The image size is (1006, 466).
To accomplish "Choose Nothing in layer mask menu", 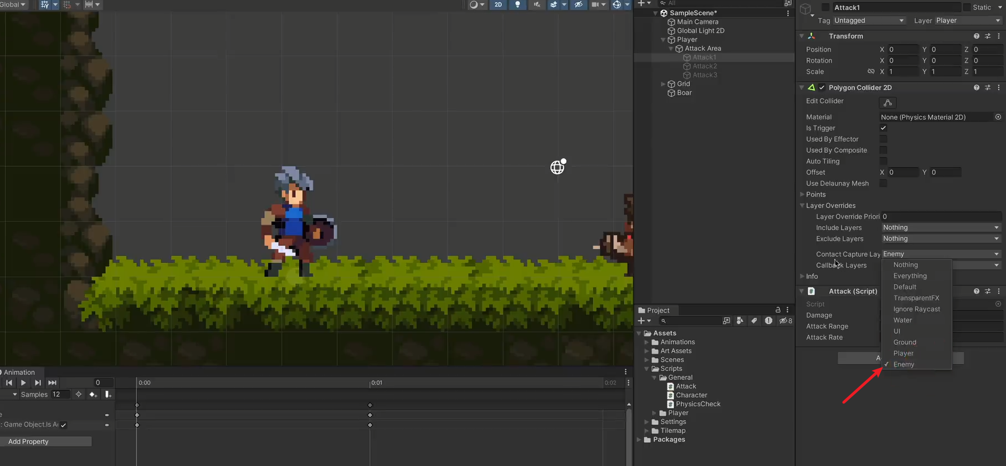I will pos(917,265).
